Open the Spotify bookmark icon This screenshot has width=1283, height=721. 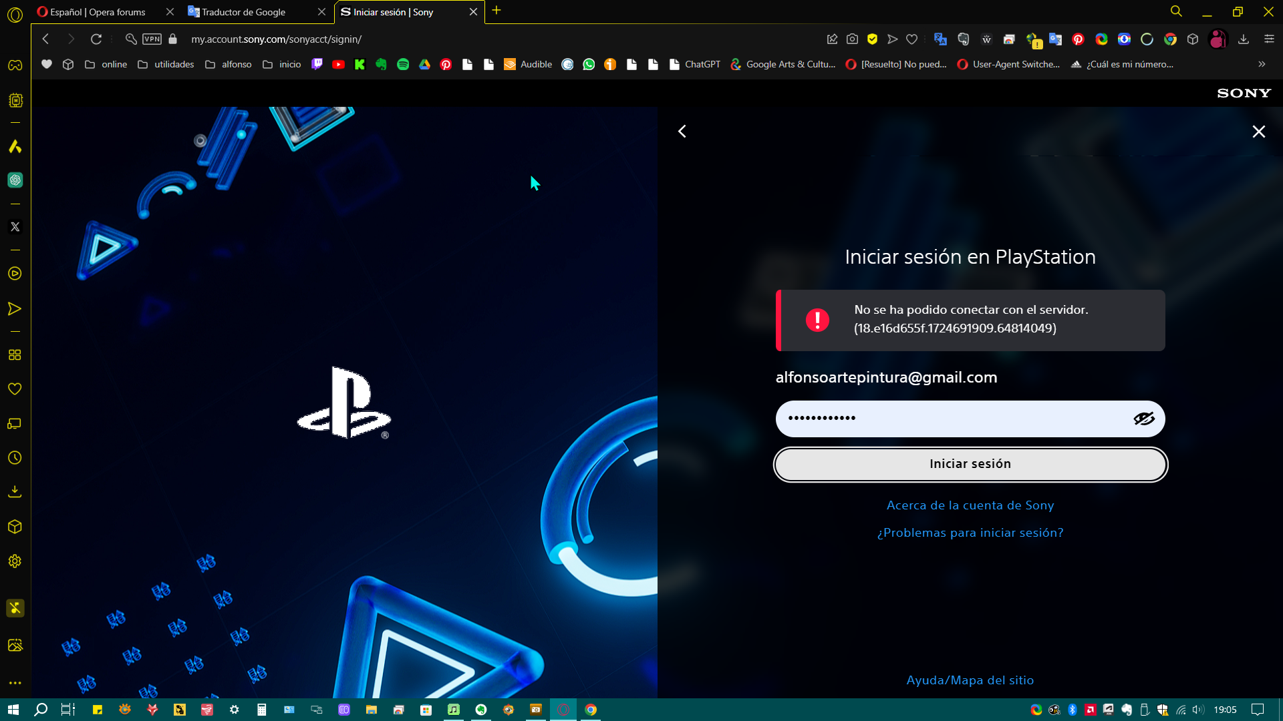(403, 65)
